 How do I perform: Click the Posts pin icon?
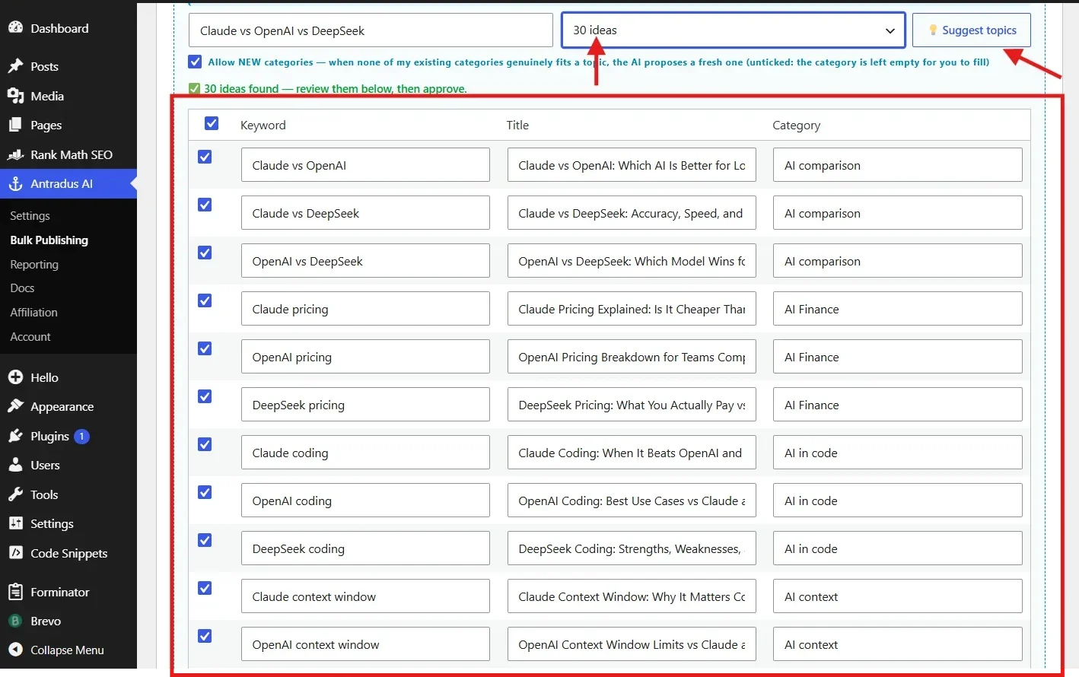[15, 66]
